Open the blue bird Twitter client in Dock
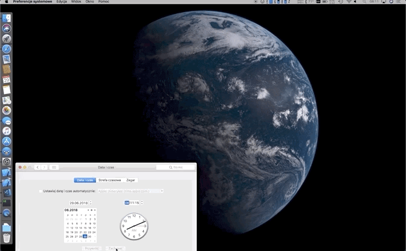Viewport: 406px width, 251px height. (7, 151)
